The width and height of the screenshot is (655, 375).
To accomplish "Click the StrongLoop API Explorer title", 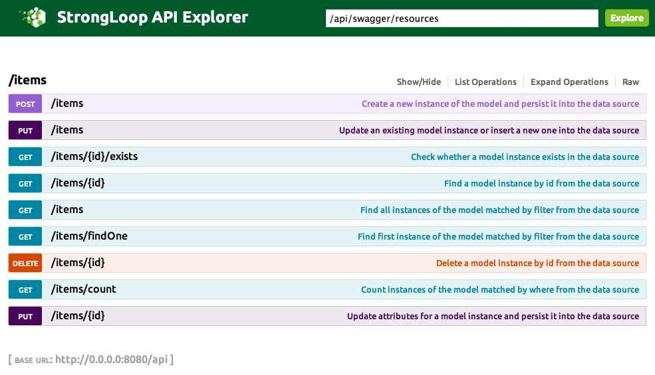I will (x=152, y=17).
